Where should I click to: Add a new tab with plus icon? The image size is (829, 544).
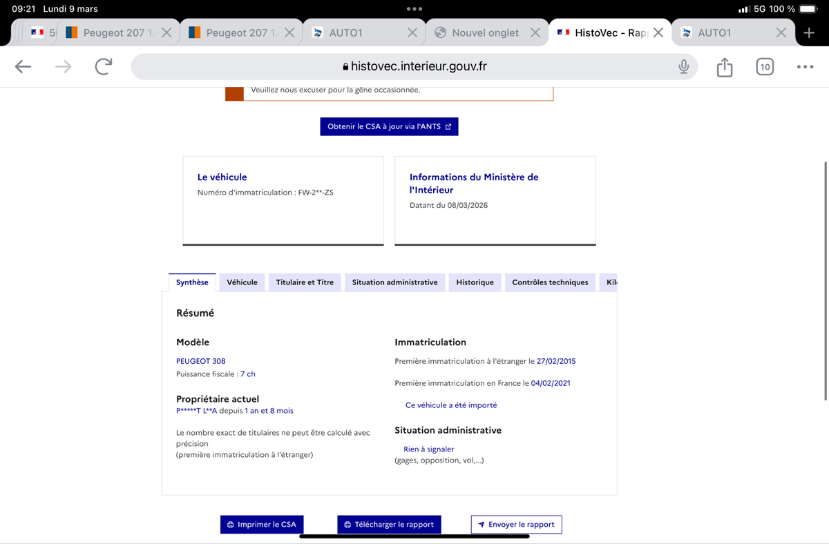pos(809,32)
